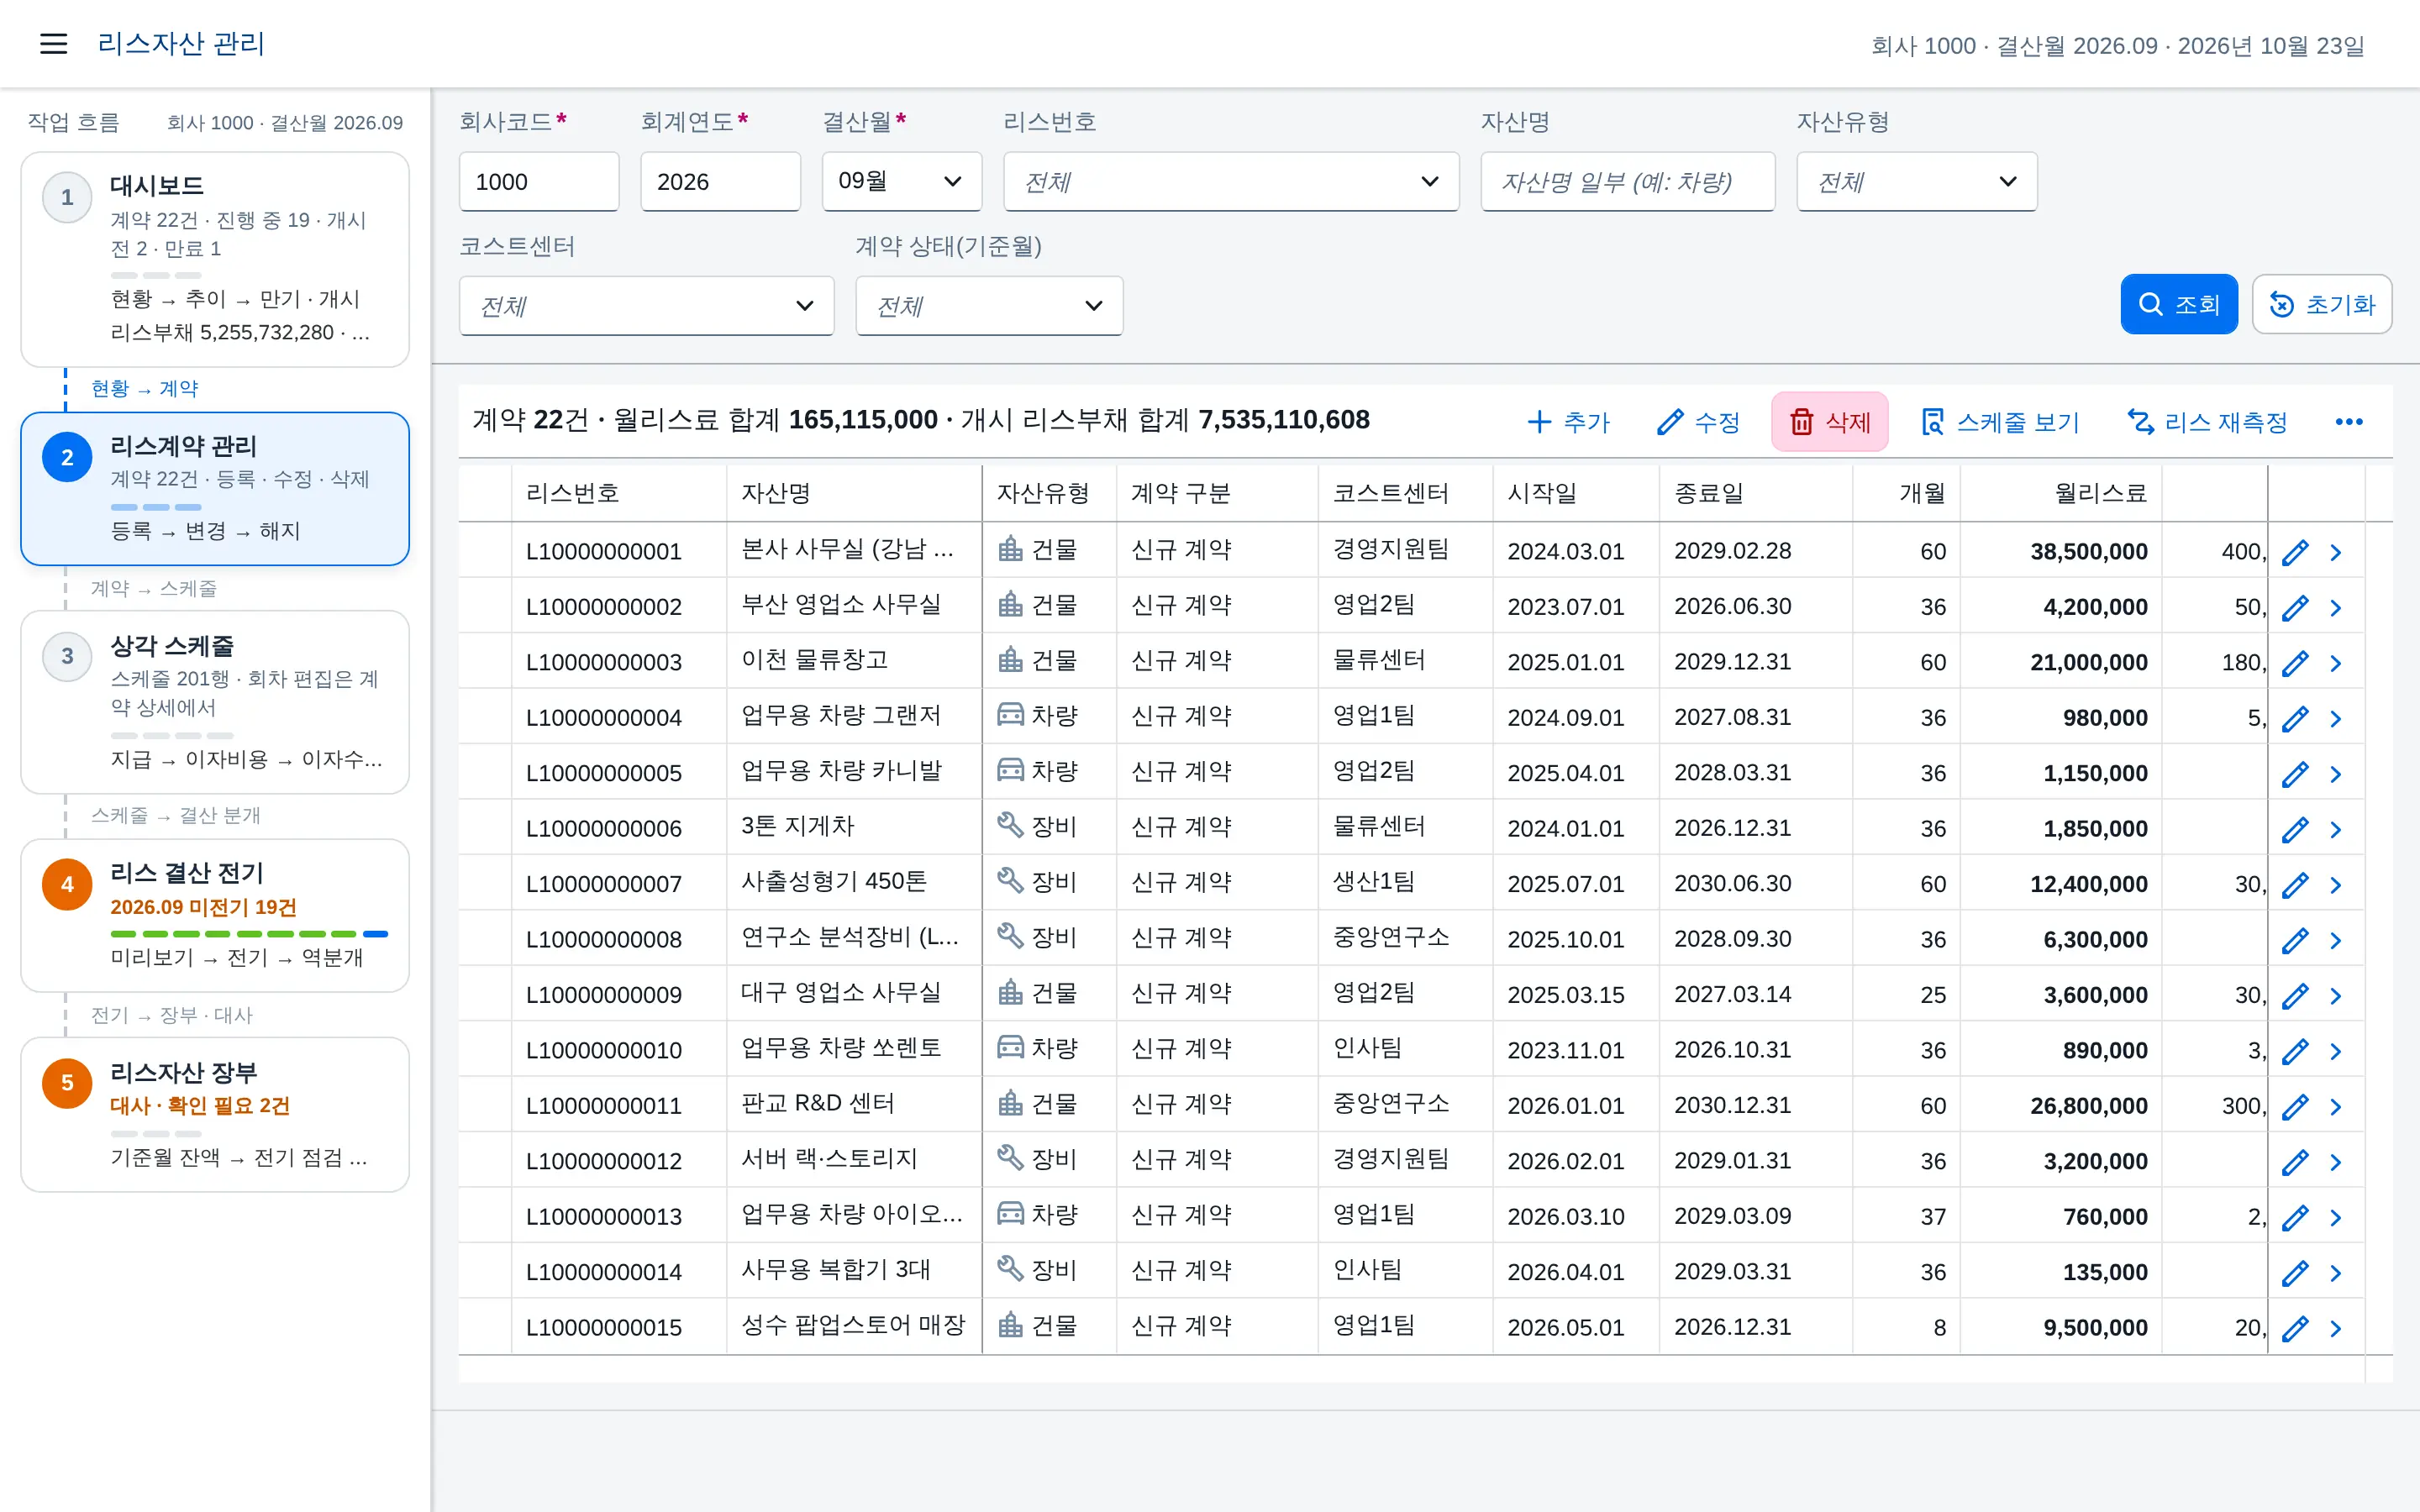The height and width of the screenshot is (1512, 2420).
Task: Click the edit pencil icon for L10000000015
Action: click(x=2295, y=1328)
